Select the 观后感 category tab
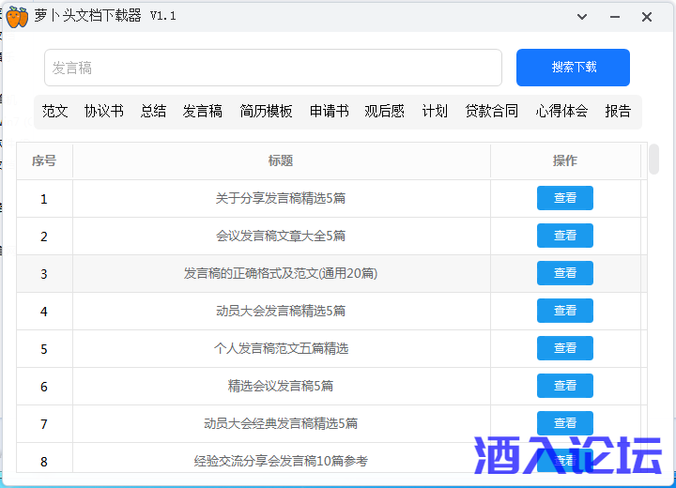The width and height of the screenshot is (676, 488). pyautogui.click(x=385, y=111)
